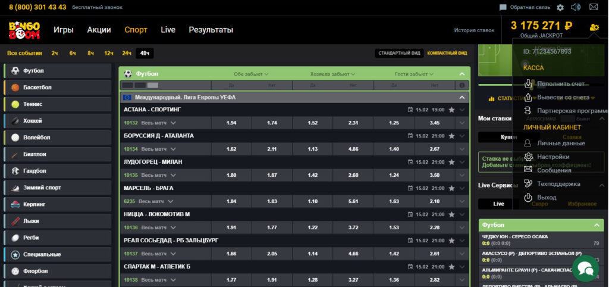This screenshot has width=609, height=287.
Task: Click the gear settings icon in top bar
Action: [x=560, y=8]
